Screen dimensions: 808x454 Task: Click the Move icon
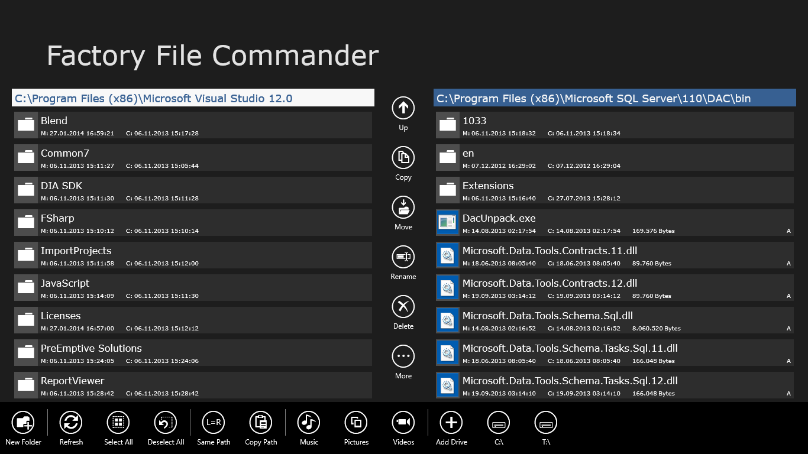click(403, 207)
